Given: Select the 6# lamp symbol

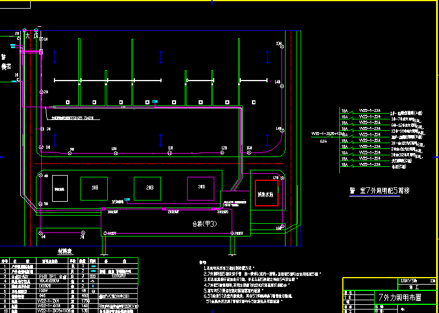Looking at the screenshot, I should pos(41,233).
